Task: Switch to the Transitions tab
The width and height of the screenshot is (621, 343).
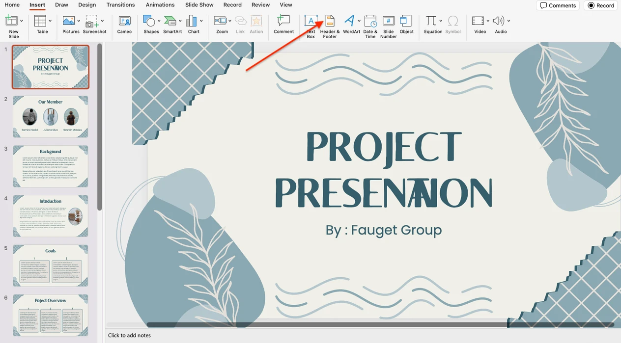Action: pos(120,4)
